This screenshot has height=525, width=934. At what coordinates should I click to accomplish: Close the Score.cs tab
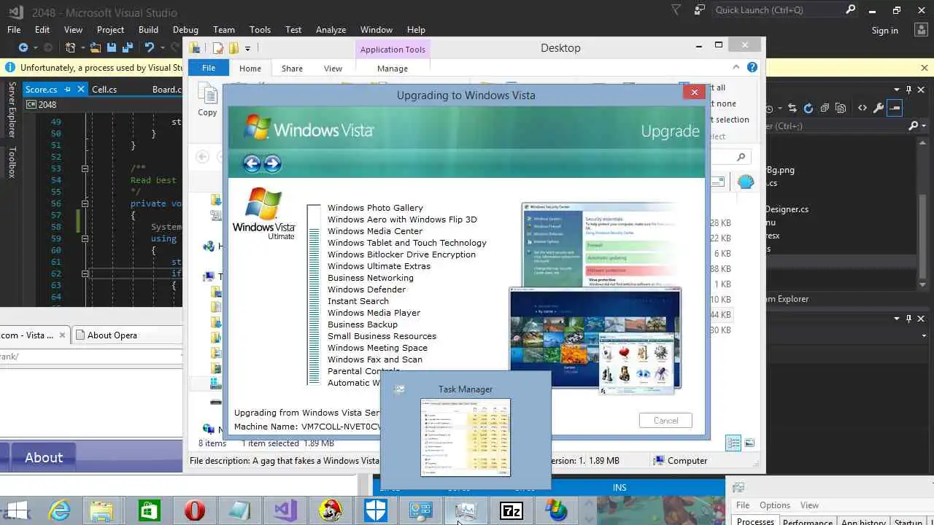point(80,89)
